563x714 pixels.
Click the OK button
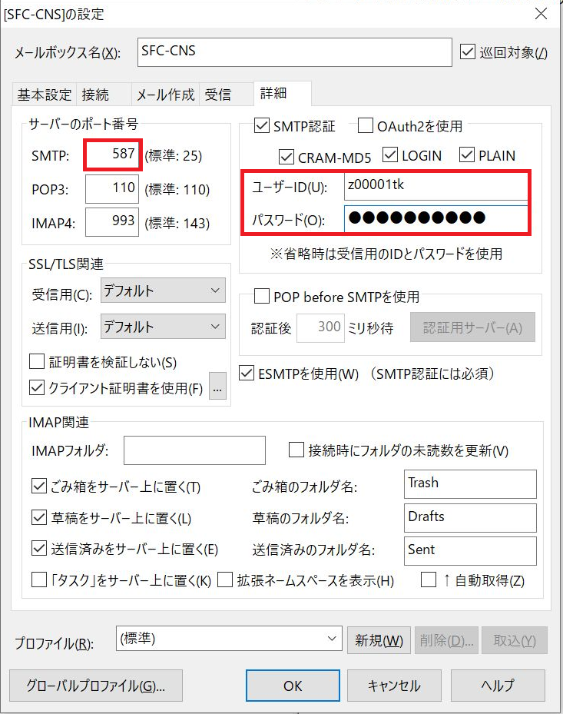point(293,686)
